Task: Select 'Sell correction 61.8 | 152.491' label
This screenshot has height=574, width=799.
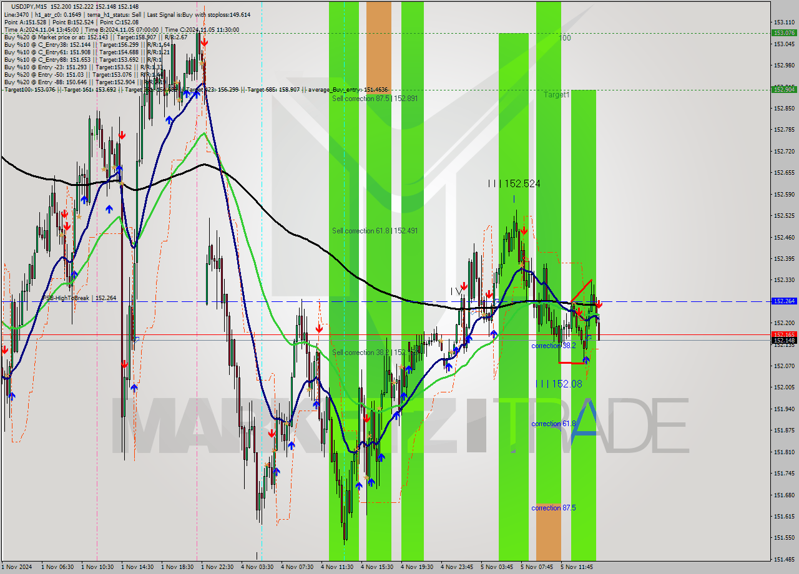Action: (x=375, y=231)
